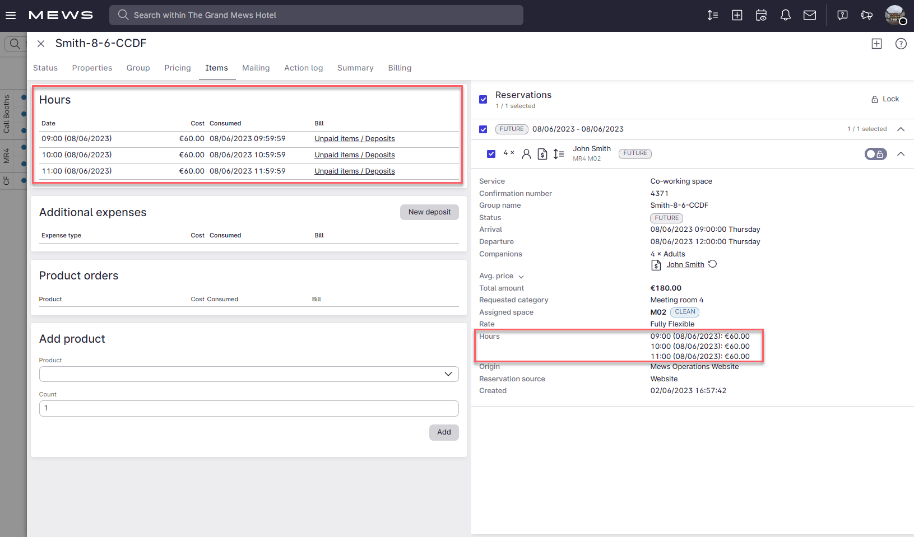Screen dimensions: 914x537
Task: Uncheck the Reservations select-all checkbox
Action: [x=483, y=99]
